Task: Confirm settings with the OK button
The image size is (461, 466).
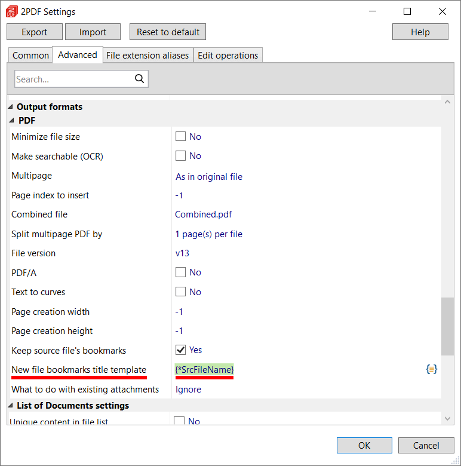Action: (364, 445)
